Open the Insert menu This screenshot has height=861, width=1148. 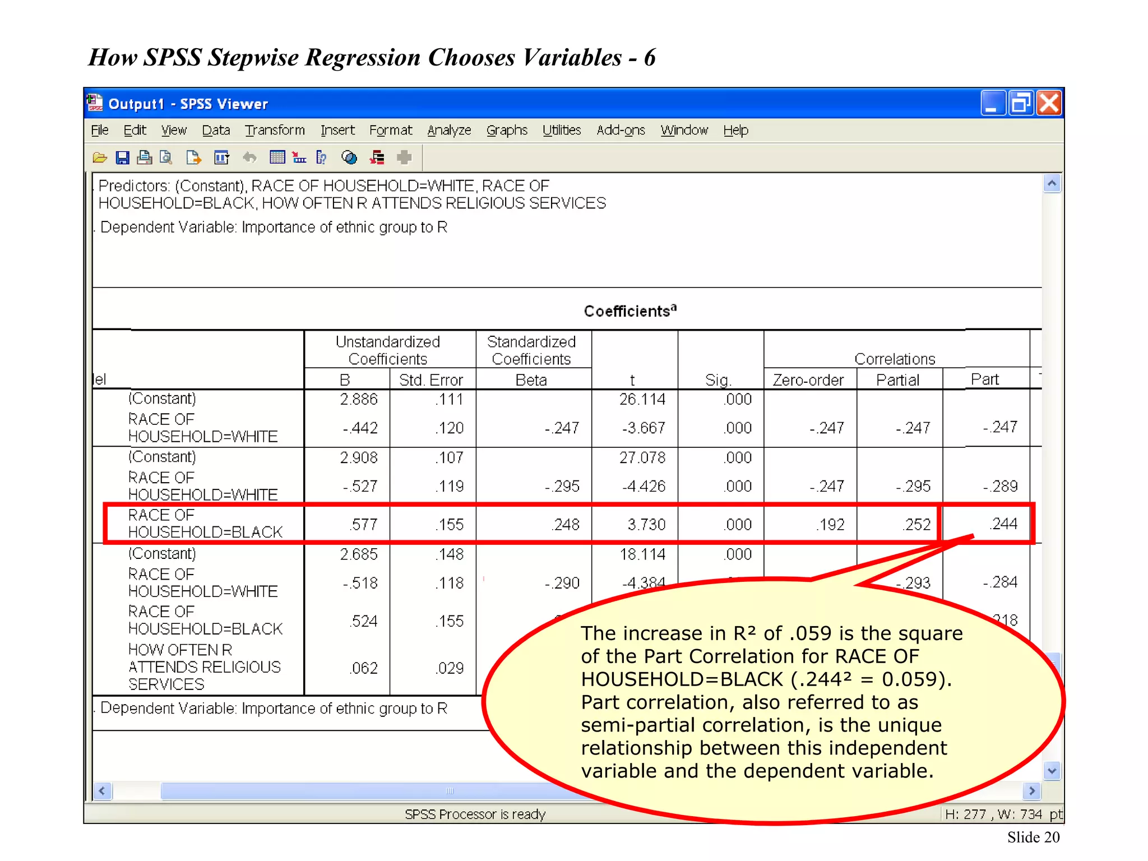click(x=337, y=130)
